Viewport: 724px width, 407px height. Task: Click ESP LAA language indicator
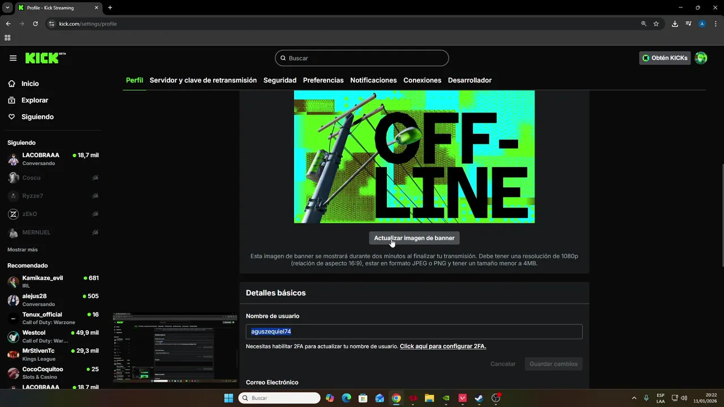tap(661, 398)
